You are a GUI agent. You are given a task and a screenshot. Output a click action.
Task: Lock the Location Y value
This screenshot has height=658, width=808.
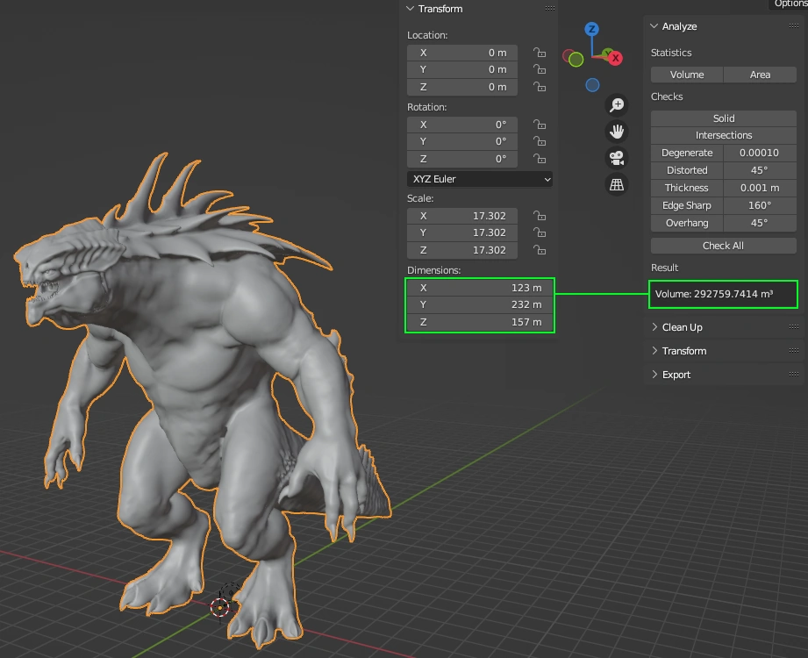(540, 69)
